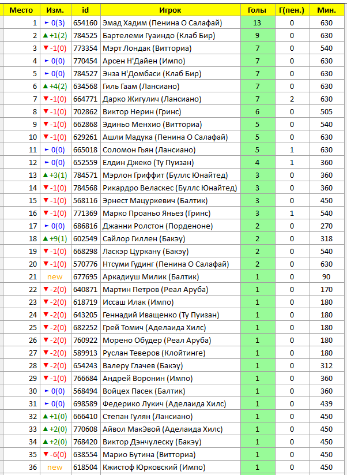The height and width of the screenshot is (475, 347).
Task: Click player cell Елдин Джеко (Ту Пуизан)
Action: pyautogui.click(x=170, y=163)
